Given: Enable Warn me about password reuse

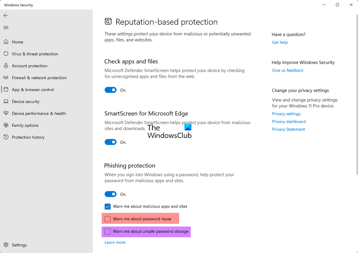Looking at the screenshot, I should pyautogui.click(x=108, y=219).
